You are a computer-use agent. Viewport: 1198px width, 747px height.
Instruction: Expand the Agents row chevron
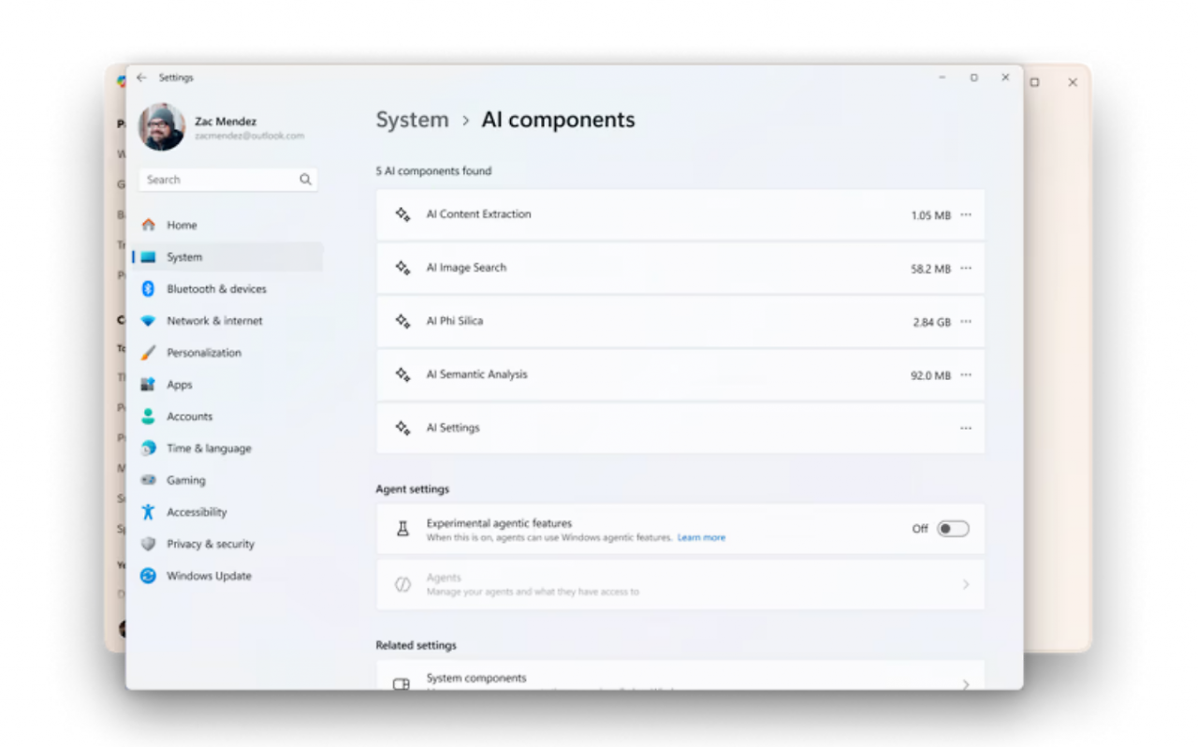(966, 584)
